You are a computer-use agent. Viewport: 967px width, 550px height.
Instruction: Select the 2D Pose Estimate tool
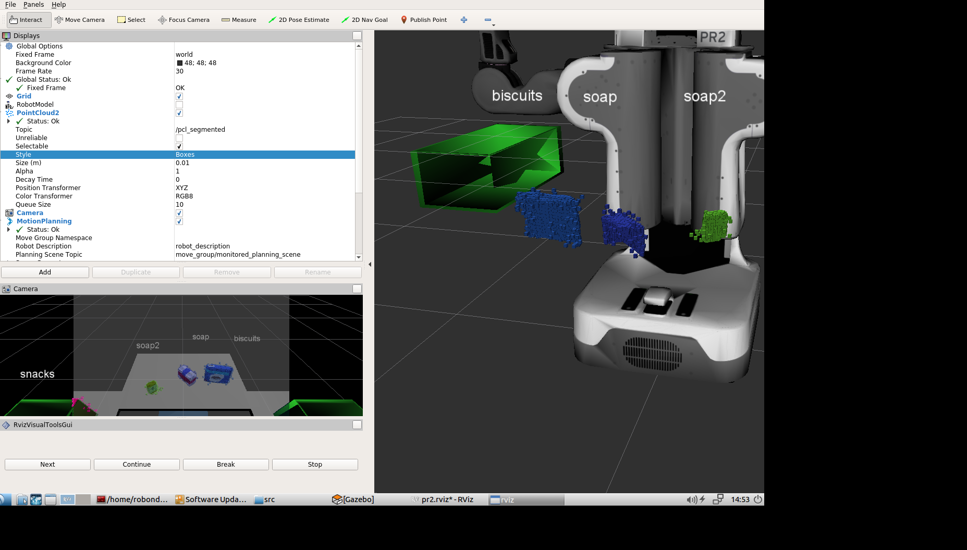pyautogui.click(x=299, y=20)
